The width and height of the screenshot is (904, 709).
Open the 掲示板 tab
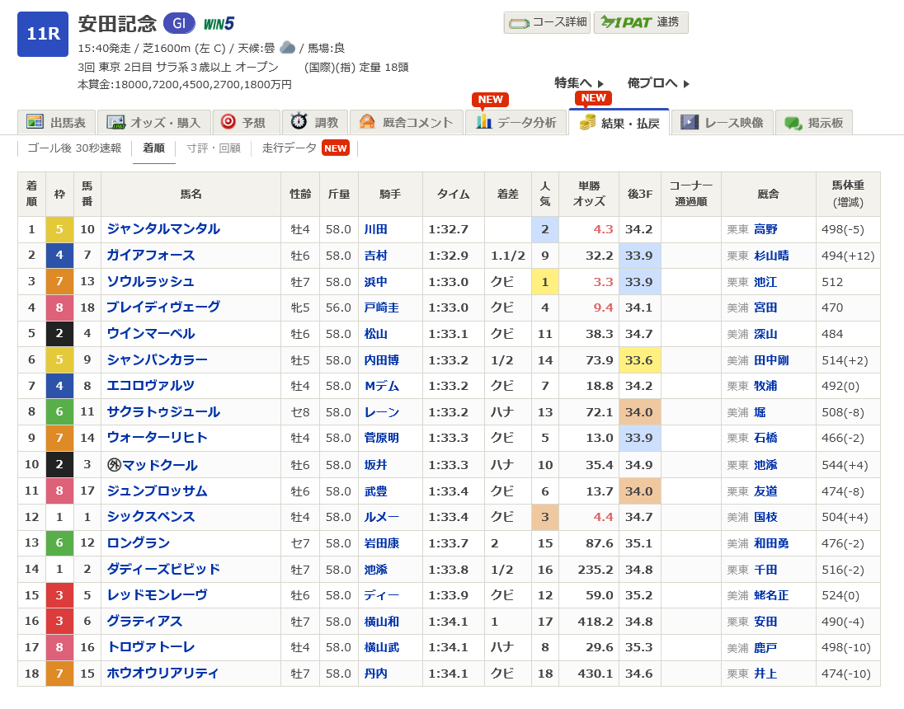pyautogui.click(x=813, y=122)
